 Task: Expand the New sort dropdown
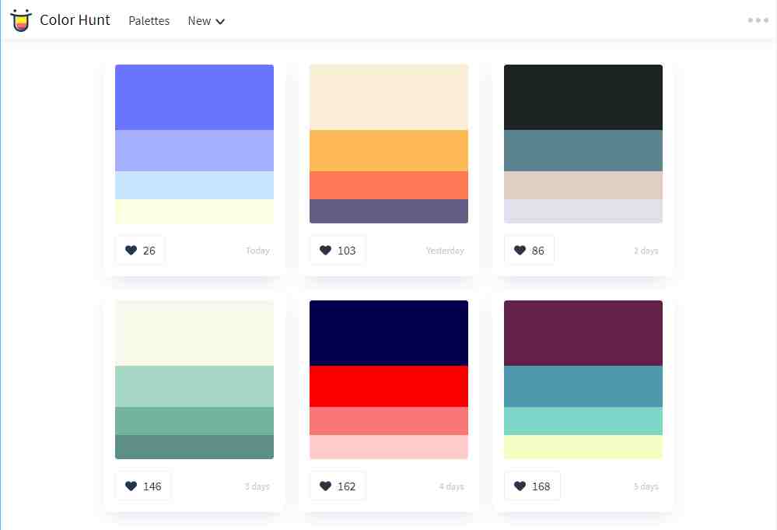click(x=206, y=21)
